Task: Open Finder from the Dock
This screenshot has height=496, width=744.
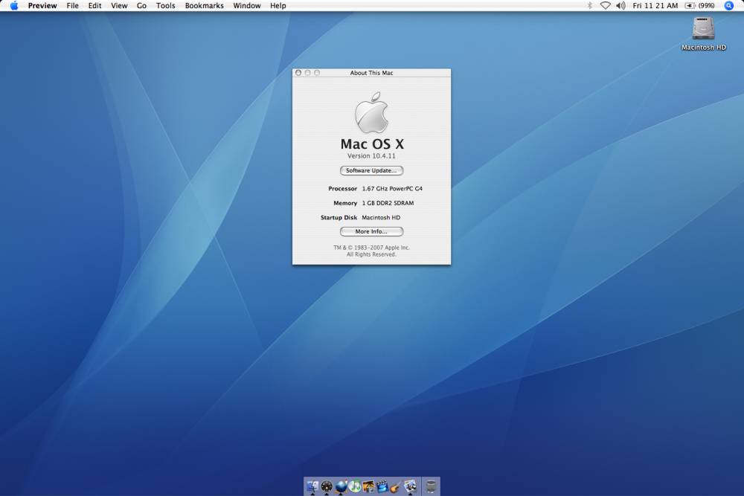Action: click(x=312, y=486)
